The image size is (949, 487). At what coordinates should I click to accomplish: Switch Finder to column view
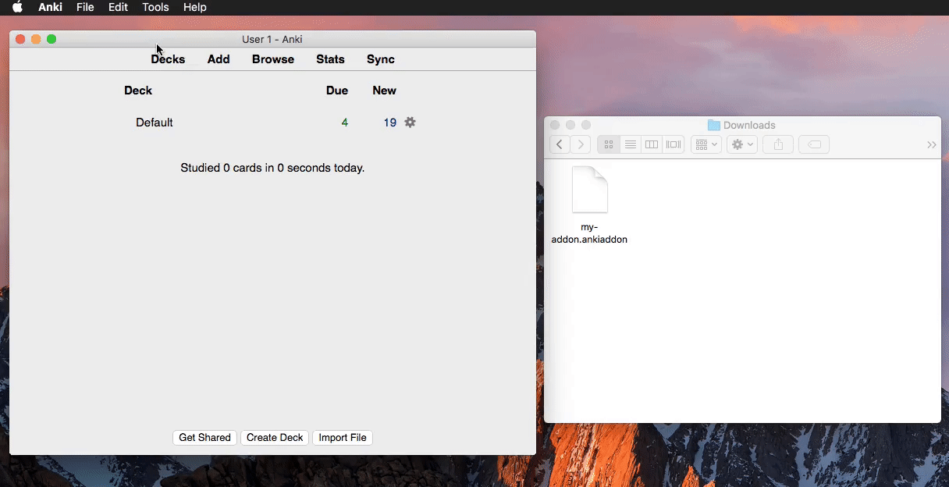coord(652,144)
